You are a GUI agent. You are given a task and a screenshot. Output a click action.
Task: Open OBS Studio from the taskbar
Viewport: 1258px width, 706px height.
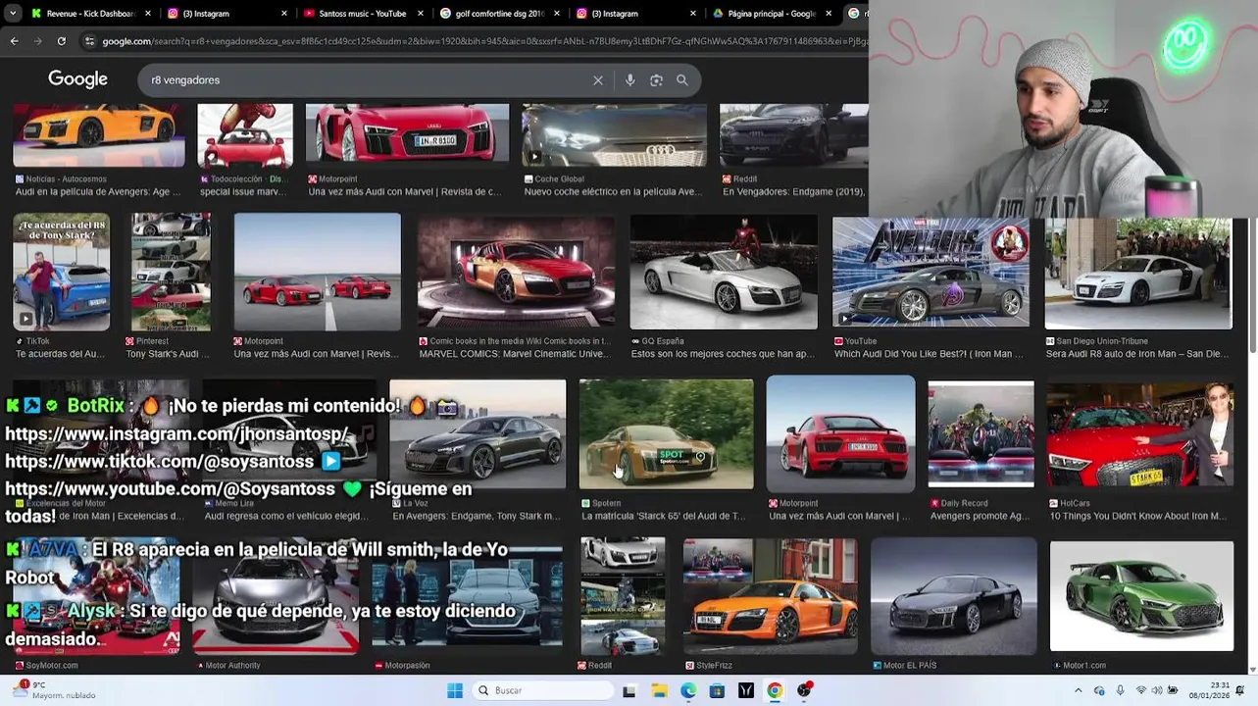(x=804, y=690)
